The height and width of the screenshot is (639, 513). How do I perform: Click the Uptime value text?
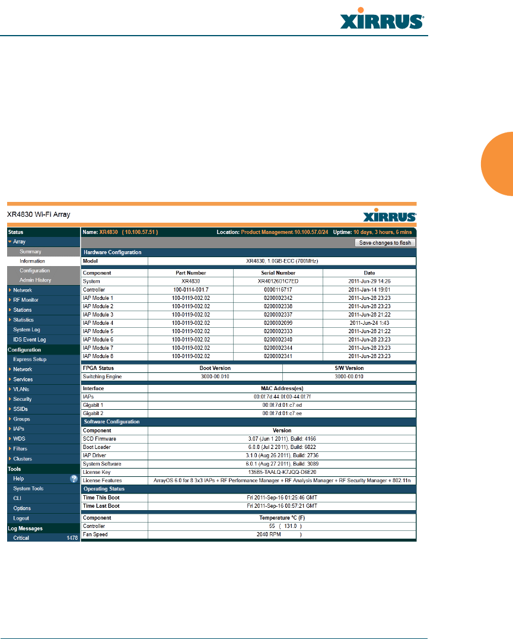click(x=383, y=232)
